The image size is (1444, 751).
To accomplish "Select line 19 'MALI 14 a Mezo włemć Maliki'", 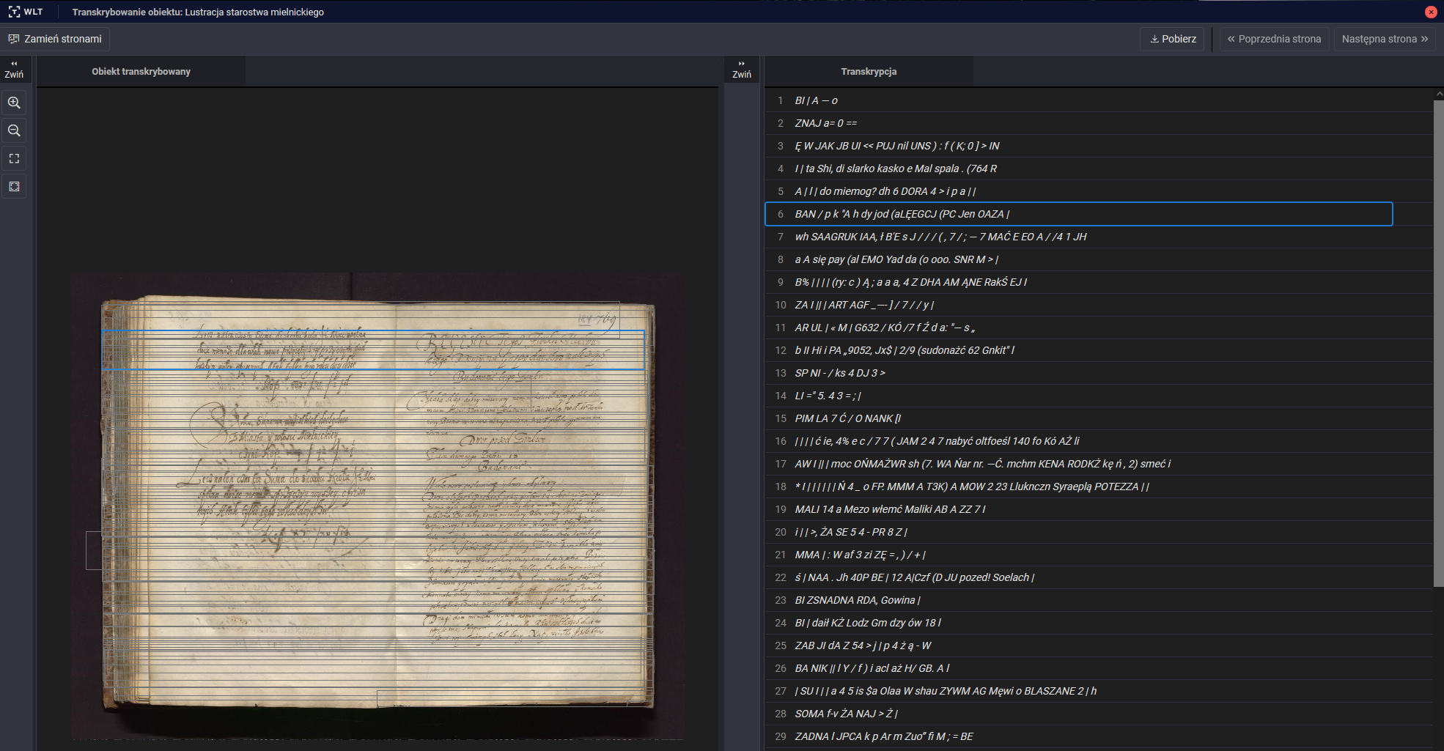I will pos(1098,509).
